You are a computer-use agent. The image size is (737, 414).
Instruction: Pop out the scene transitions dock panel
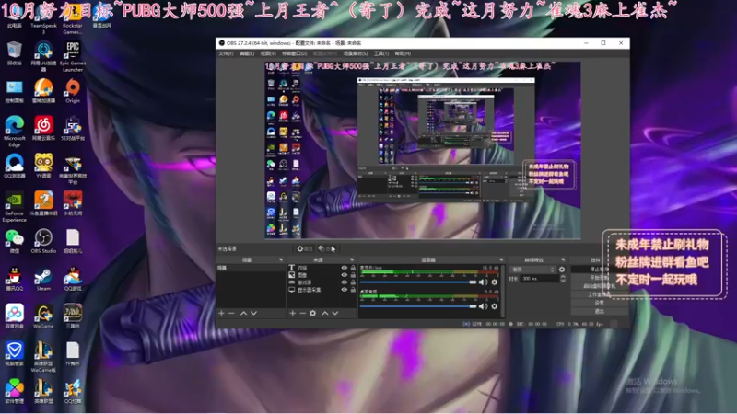[563, 259]
